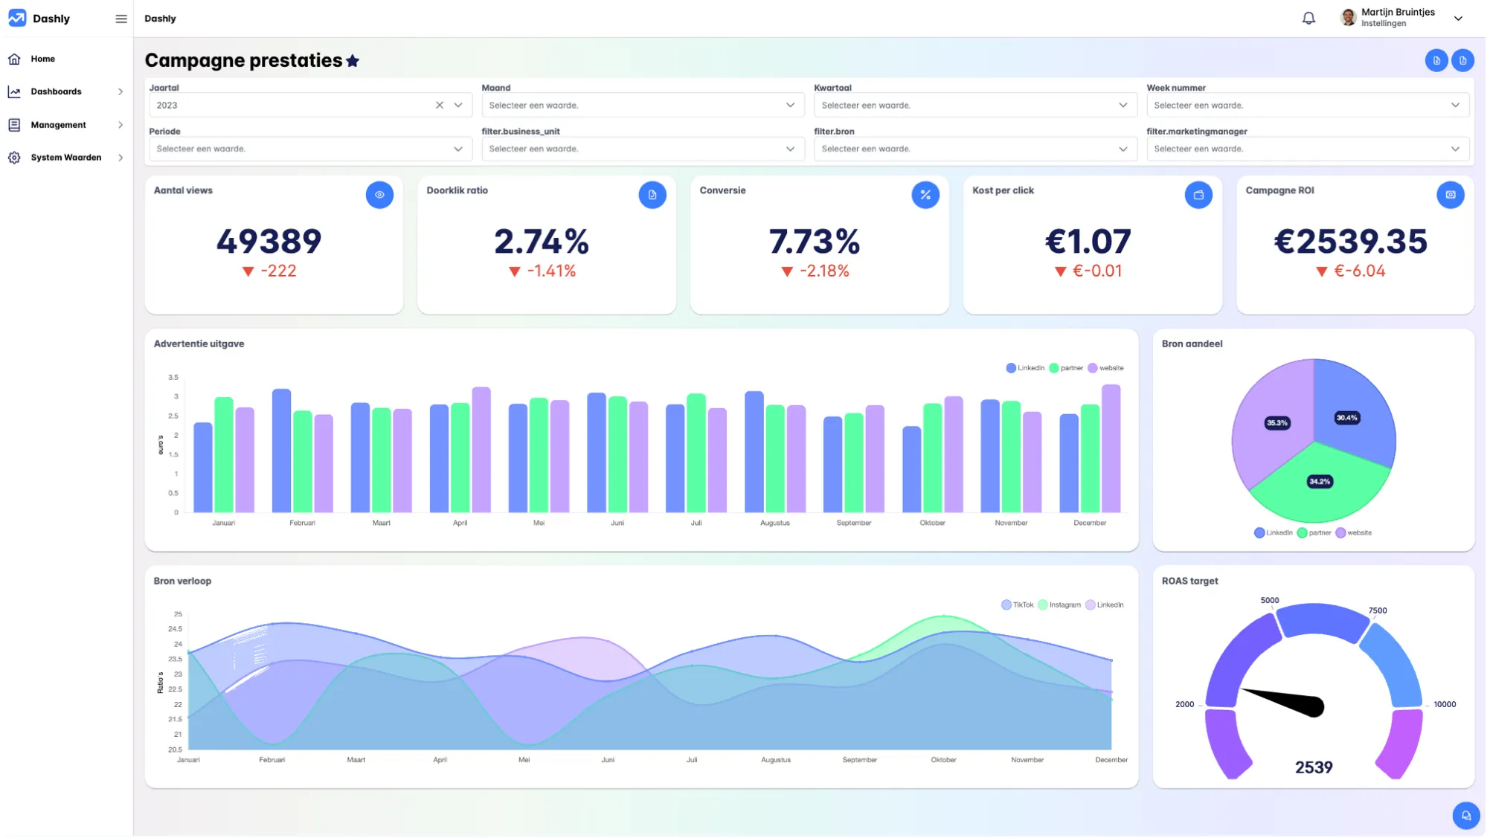
Task: Open the Kwartaal dropdown
Action: pyautogui.click(x=974, y=106)
